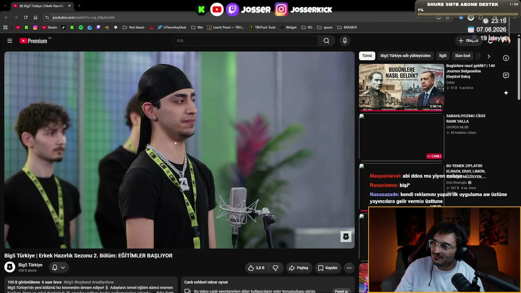The height and width of the screenshot is (293, 521).
Task: Open the OXOROX MLBB channel name
Action: (x=457, y=127)
